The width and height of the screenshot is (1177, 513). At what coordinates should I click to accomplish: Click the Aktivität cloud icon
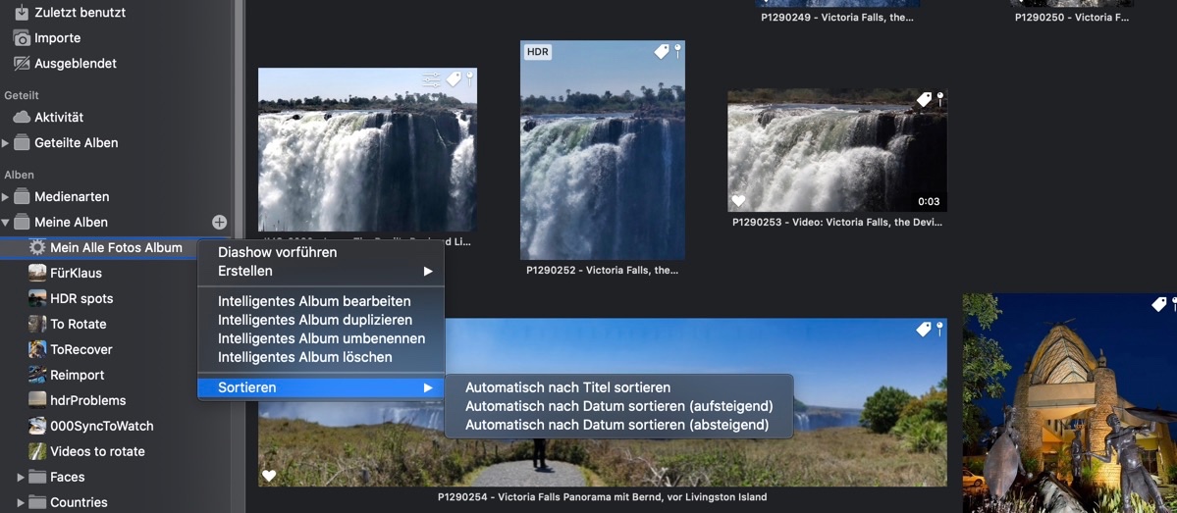23,118
